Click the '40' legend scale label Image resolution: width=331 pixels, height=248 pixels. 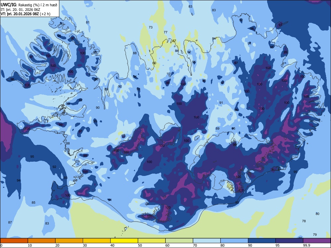(x=112, y=245)
